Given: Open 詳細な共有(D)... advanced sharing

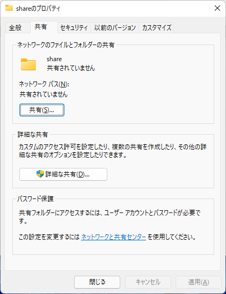Looking at the screenshot, I should click(x=63, y=174).
